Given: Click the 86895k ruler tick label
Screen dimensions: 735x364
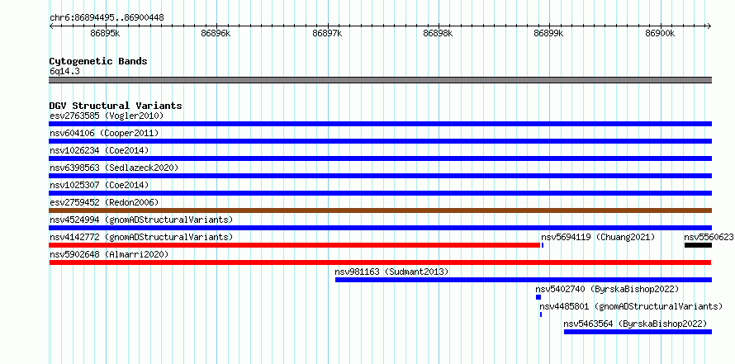Looking at the screenshot, I should coord(106,34).
